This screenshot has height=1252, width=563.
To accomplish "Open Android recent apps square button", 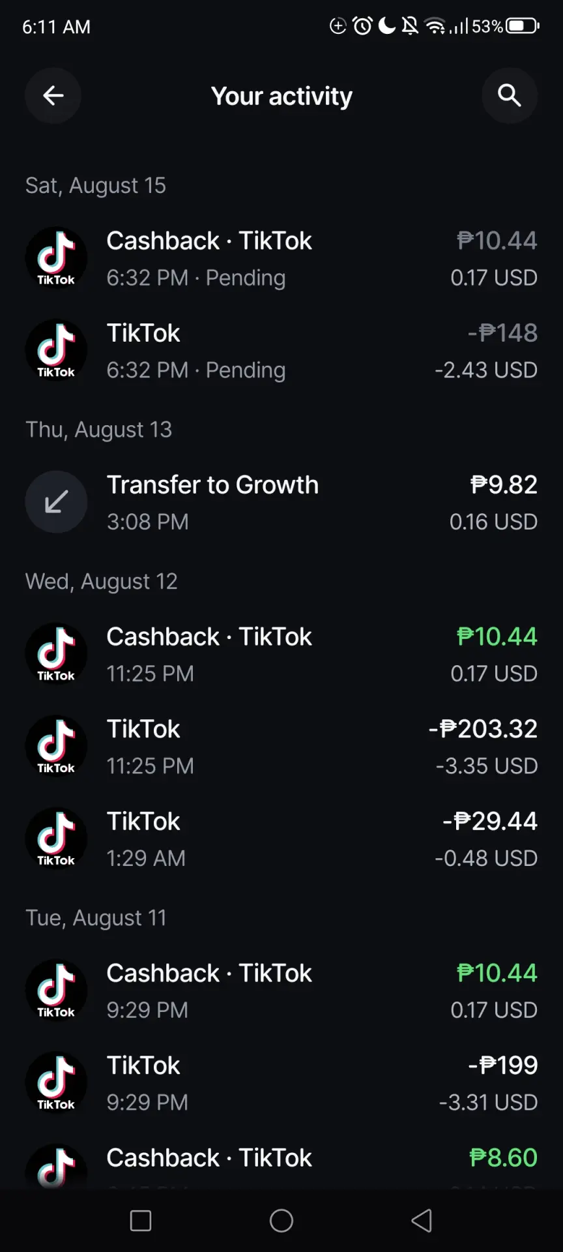I will (141, 1221).
